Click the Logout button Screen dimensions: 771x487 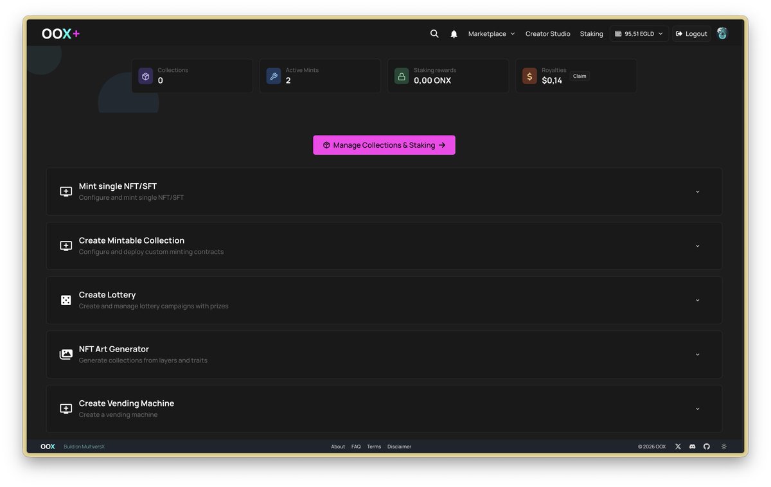[691, 34]
